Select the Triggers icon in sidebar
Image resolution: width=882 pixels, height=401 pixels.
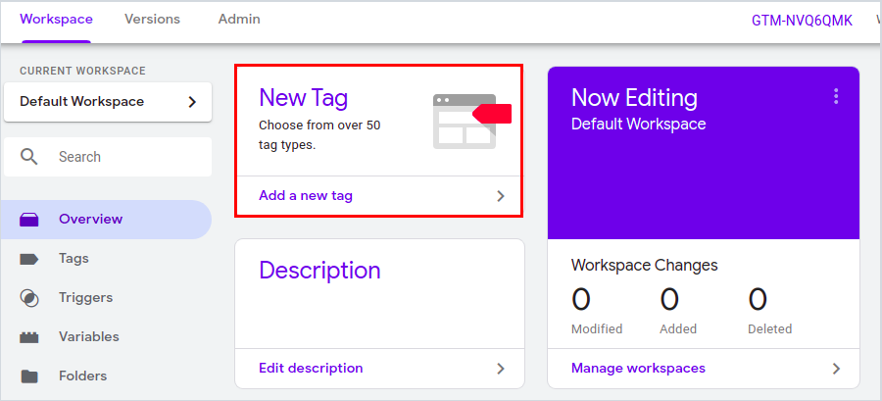29,298
